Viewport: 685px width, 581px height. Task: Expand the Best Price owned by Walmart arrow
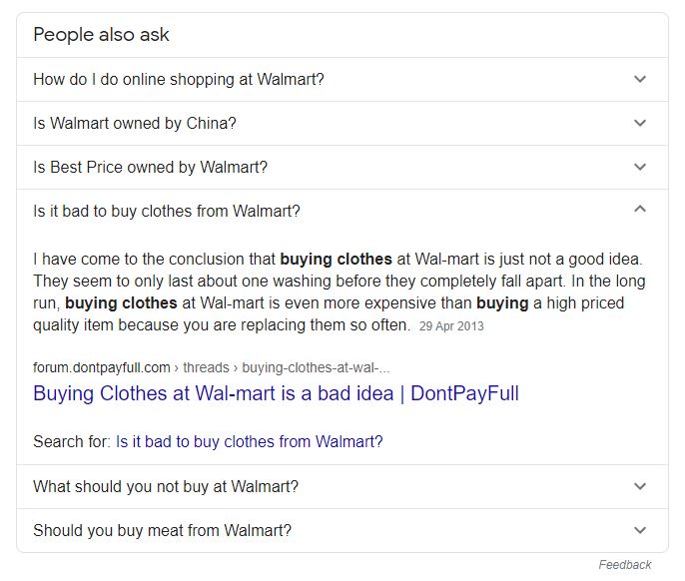point(640,167)
